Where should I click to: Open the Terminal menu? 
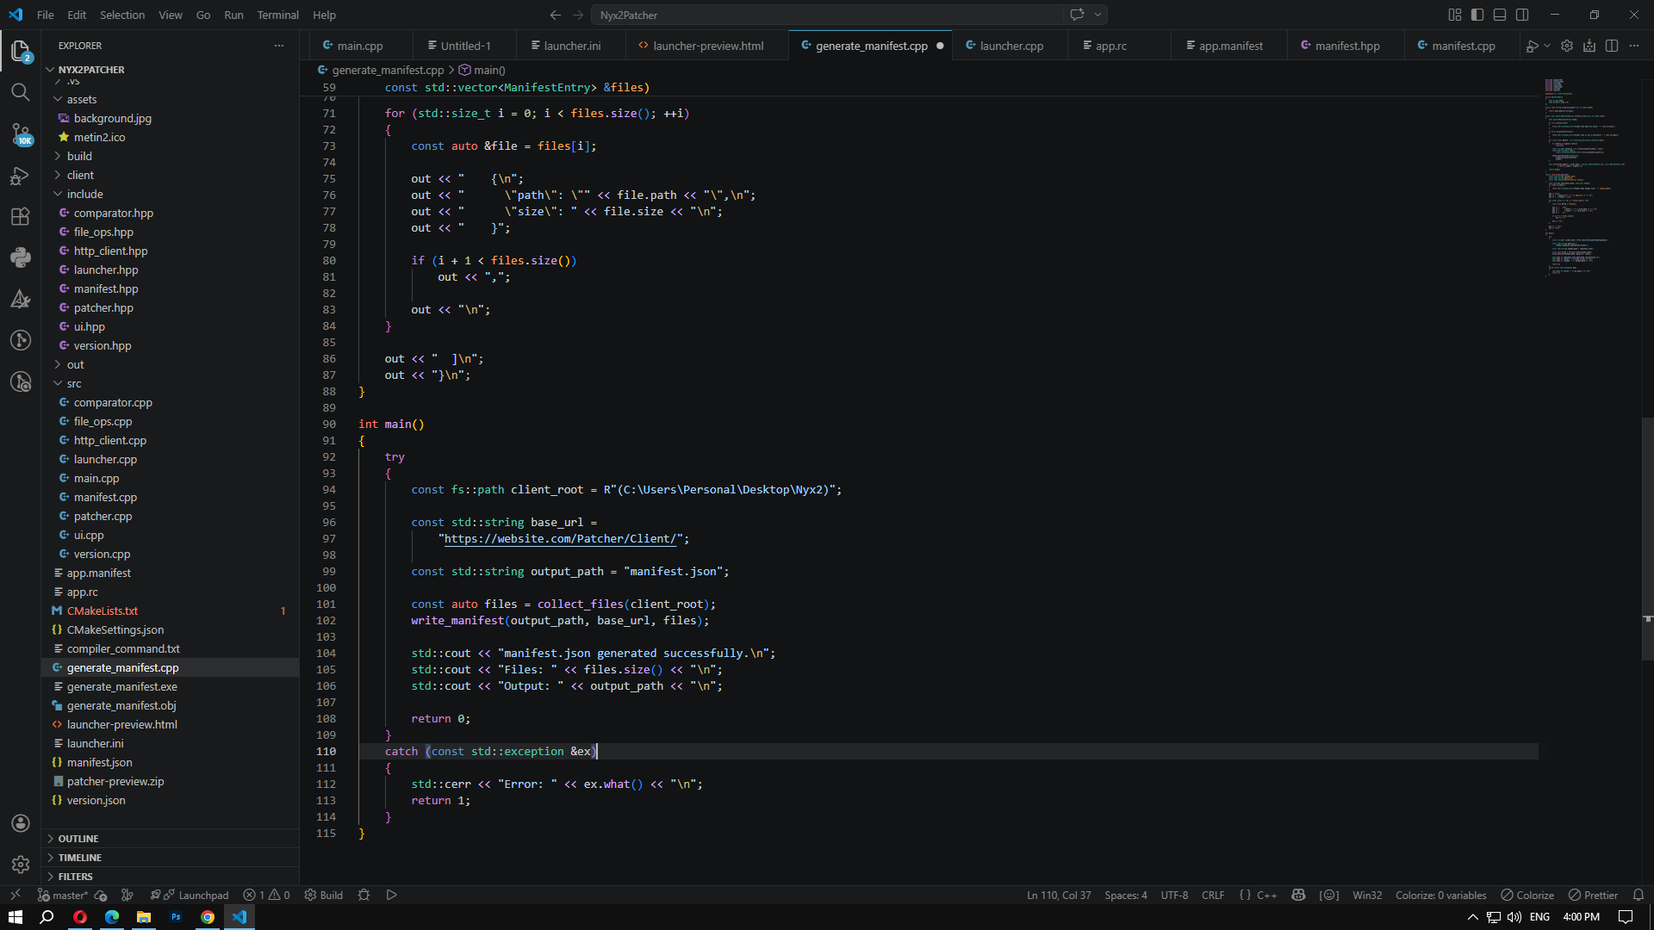(277, 15)
